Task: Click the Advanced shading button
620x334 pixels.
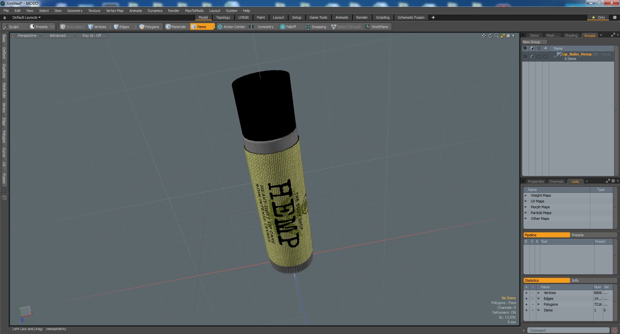Action: point(58,35)
